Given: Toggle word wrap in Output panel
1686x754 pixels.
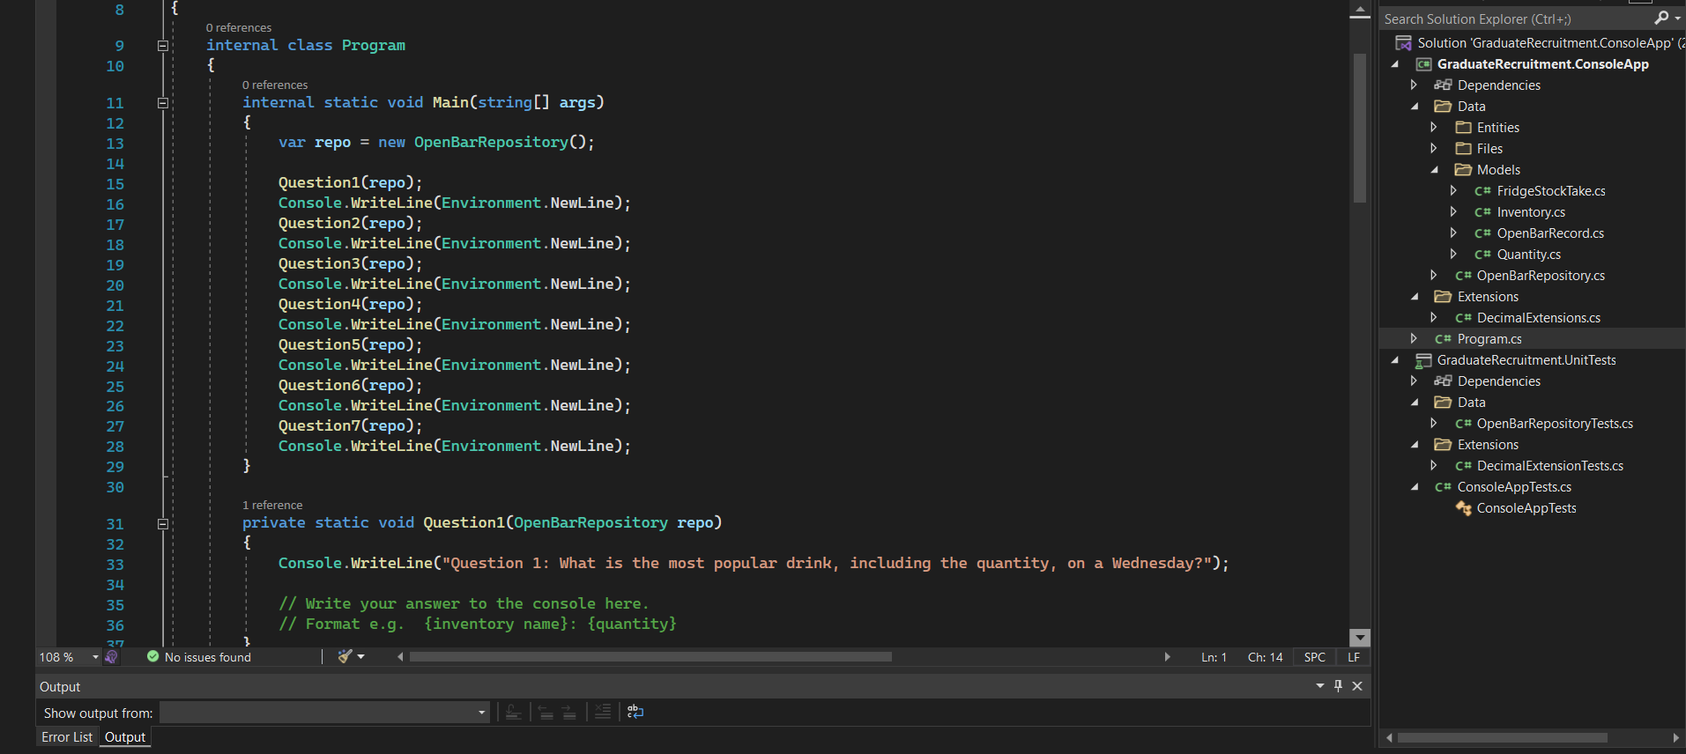Looking at the screenshot, I should (635, 713).
